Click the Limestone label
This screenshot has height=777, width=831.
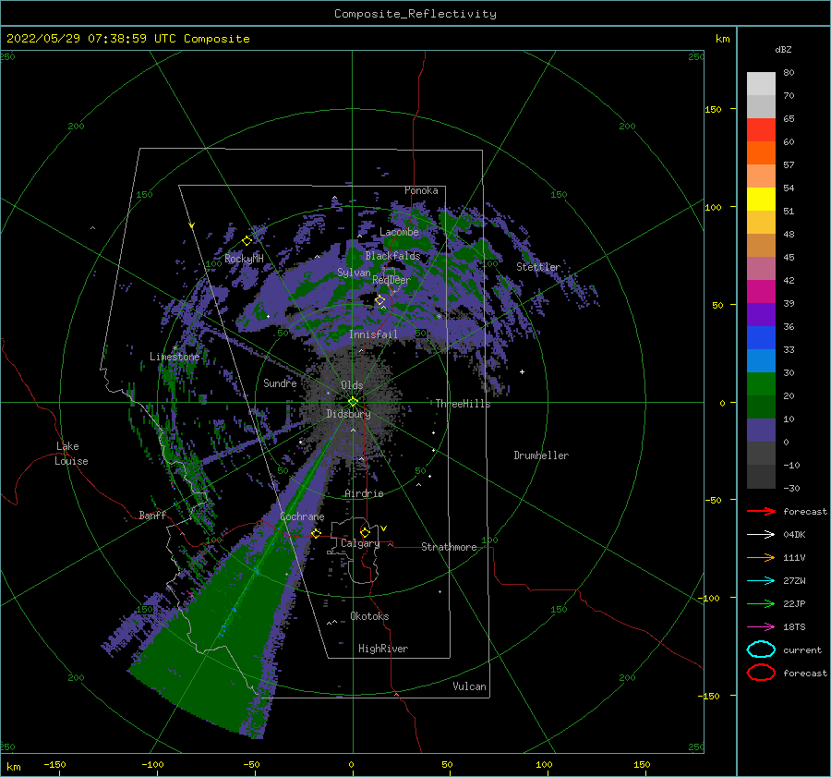coord(175,357)
